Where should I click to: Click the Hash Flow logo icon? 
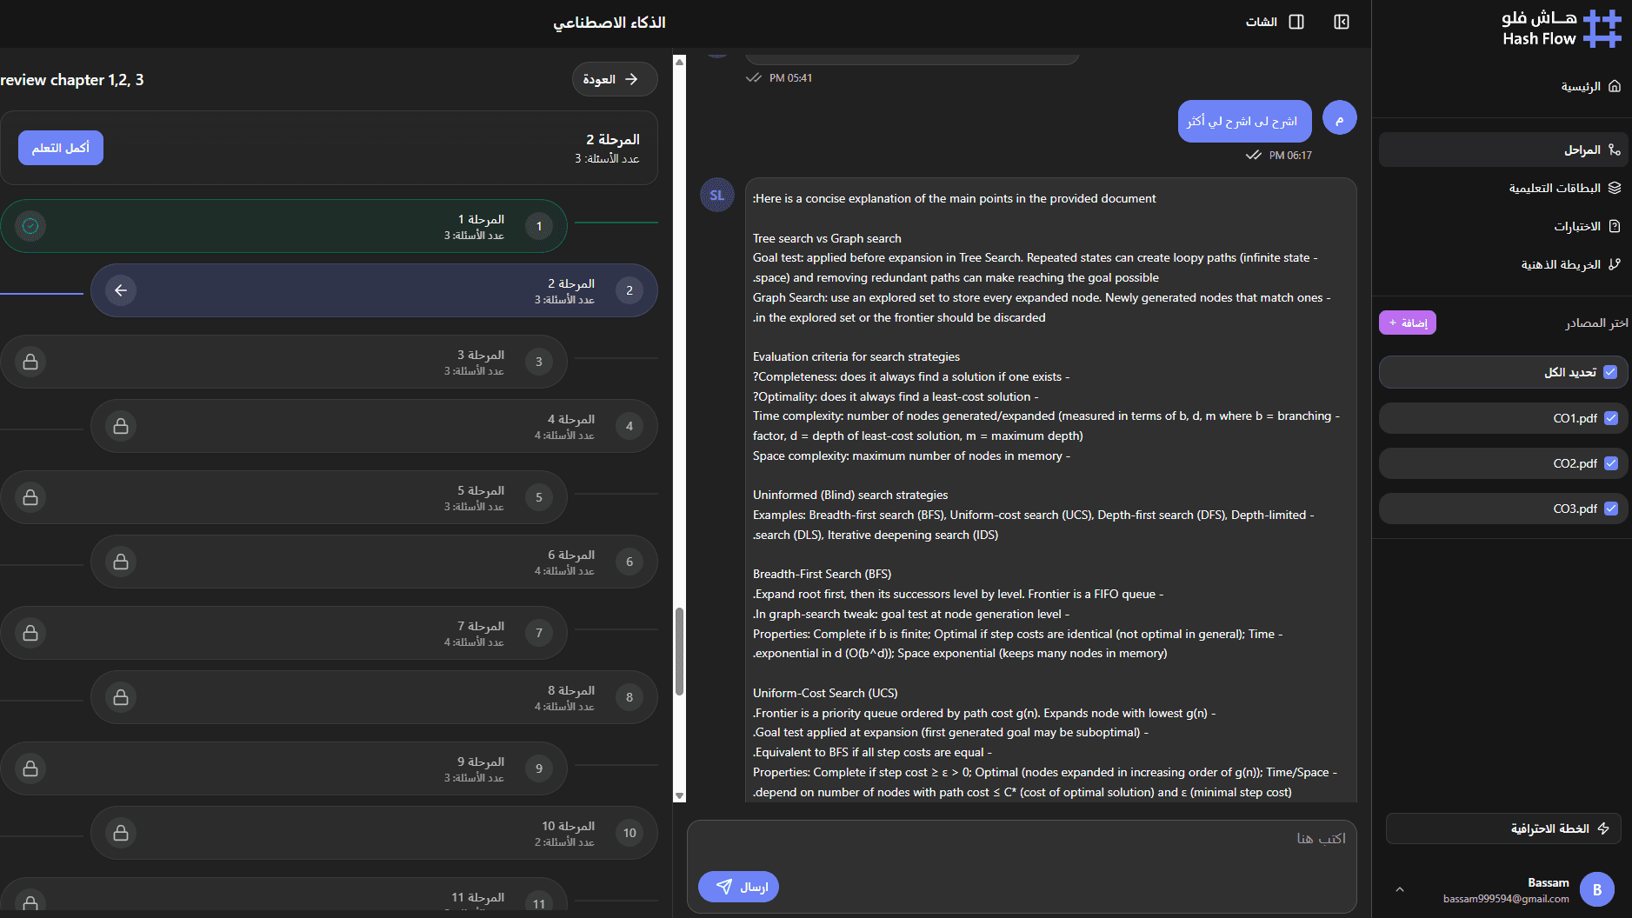tap(1602, 28)
